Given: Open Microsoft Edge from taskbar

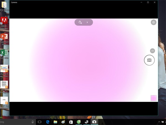Looking at the screenshot, I should (x=48, y=122).
